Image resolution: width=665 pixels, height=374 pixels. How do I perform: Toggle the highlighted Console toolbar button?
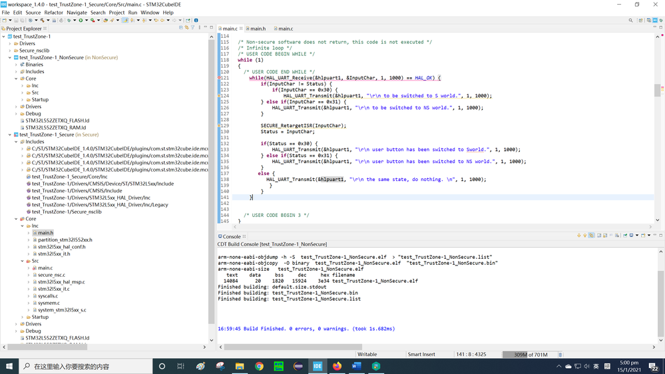(x=591, y=236)
